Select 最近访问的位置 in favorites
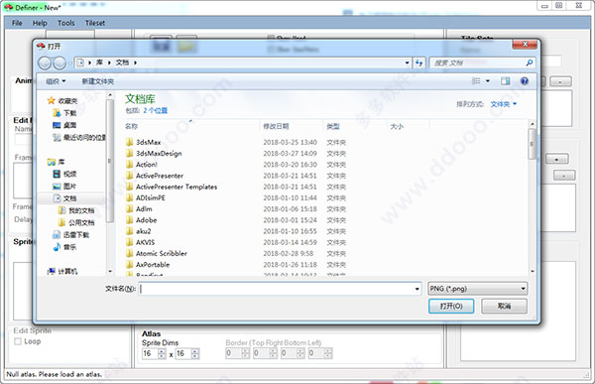595x384 pixels. pyautogui.click(x=79, y=137)
